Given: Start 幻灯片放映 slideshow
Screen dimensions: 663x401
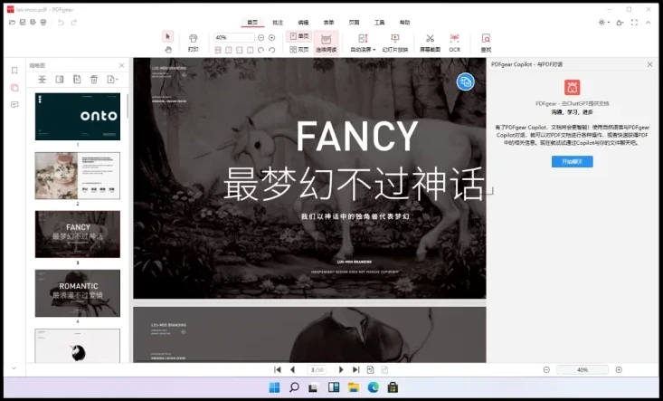Looking at the screenshot, I should click(x=395, y=43).
